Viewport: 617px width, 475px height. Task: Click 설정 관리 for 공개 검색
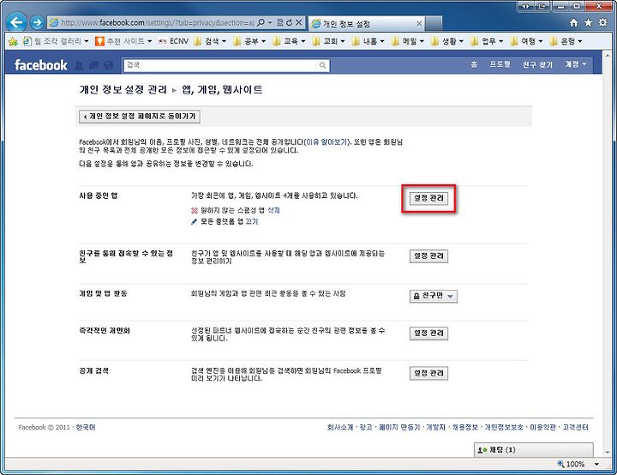(428, 373)
